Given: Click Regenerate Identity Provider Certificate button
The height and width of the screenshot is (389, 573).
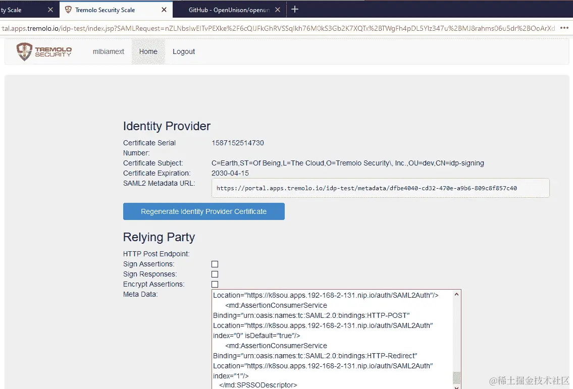Looking at the screenshot, I should (x=203, y=211).
